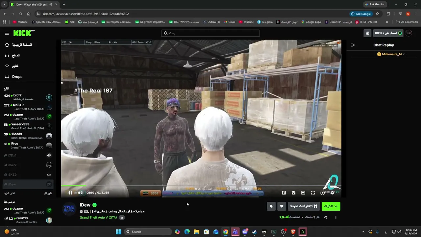Open Yasserx999's channel from sidebar
The width and height of the screenshot is (421, 237).
coord(28,126)
